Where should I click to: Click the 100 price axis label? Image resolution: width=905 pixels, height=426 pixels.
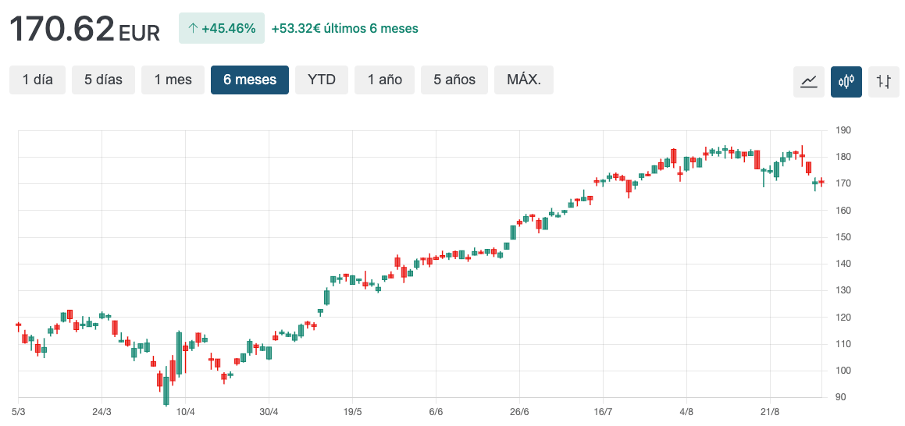pos(843,371)
